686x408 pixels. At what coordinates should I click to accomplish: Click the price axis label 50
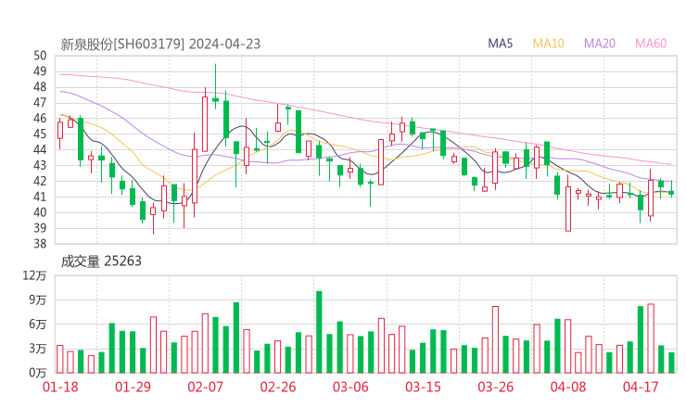[x=40, y=56]
